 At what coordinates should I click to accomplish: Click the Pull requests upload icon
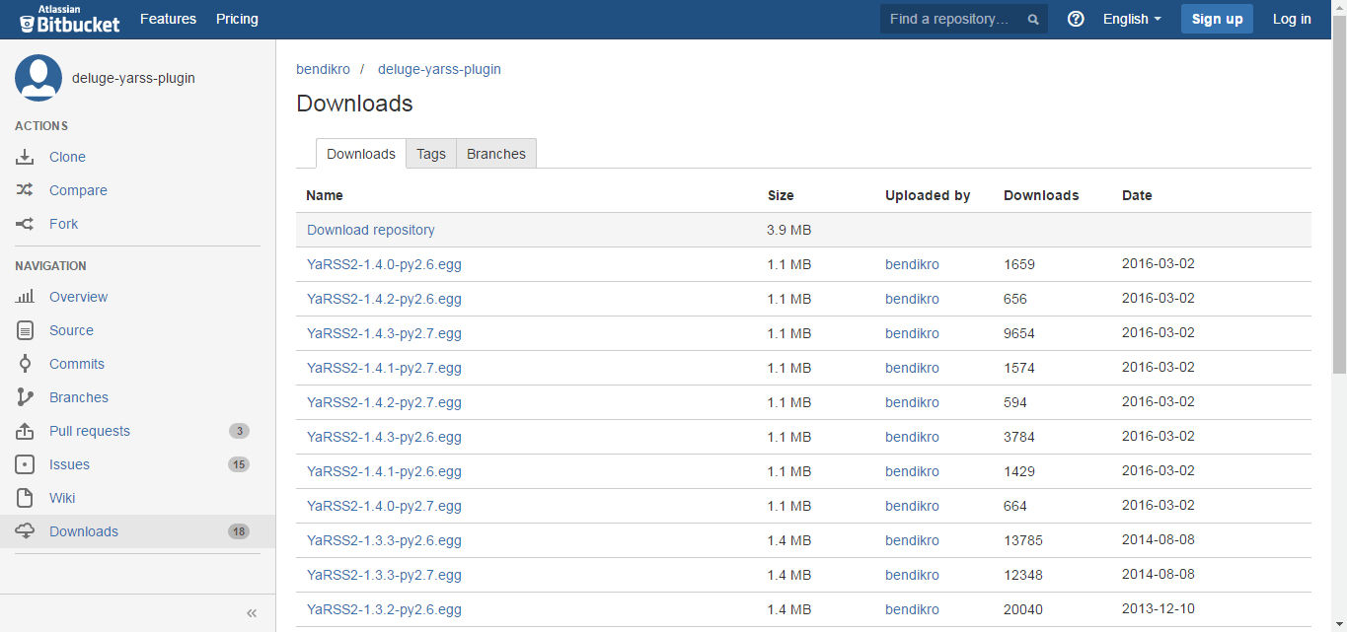[25, 431]
